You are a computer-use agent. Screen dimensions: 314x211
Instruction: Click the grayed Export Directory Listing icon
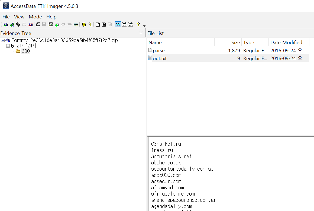(x=110, y=24)
